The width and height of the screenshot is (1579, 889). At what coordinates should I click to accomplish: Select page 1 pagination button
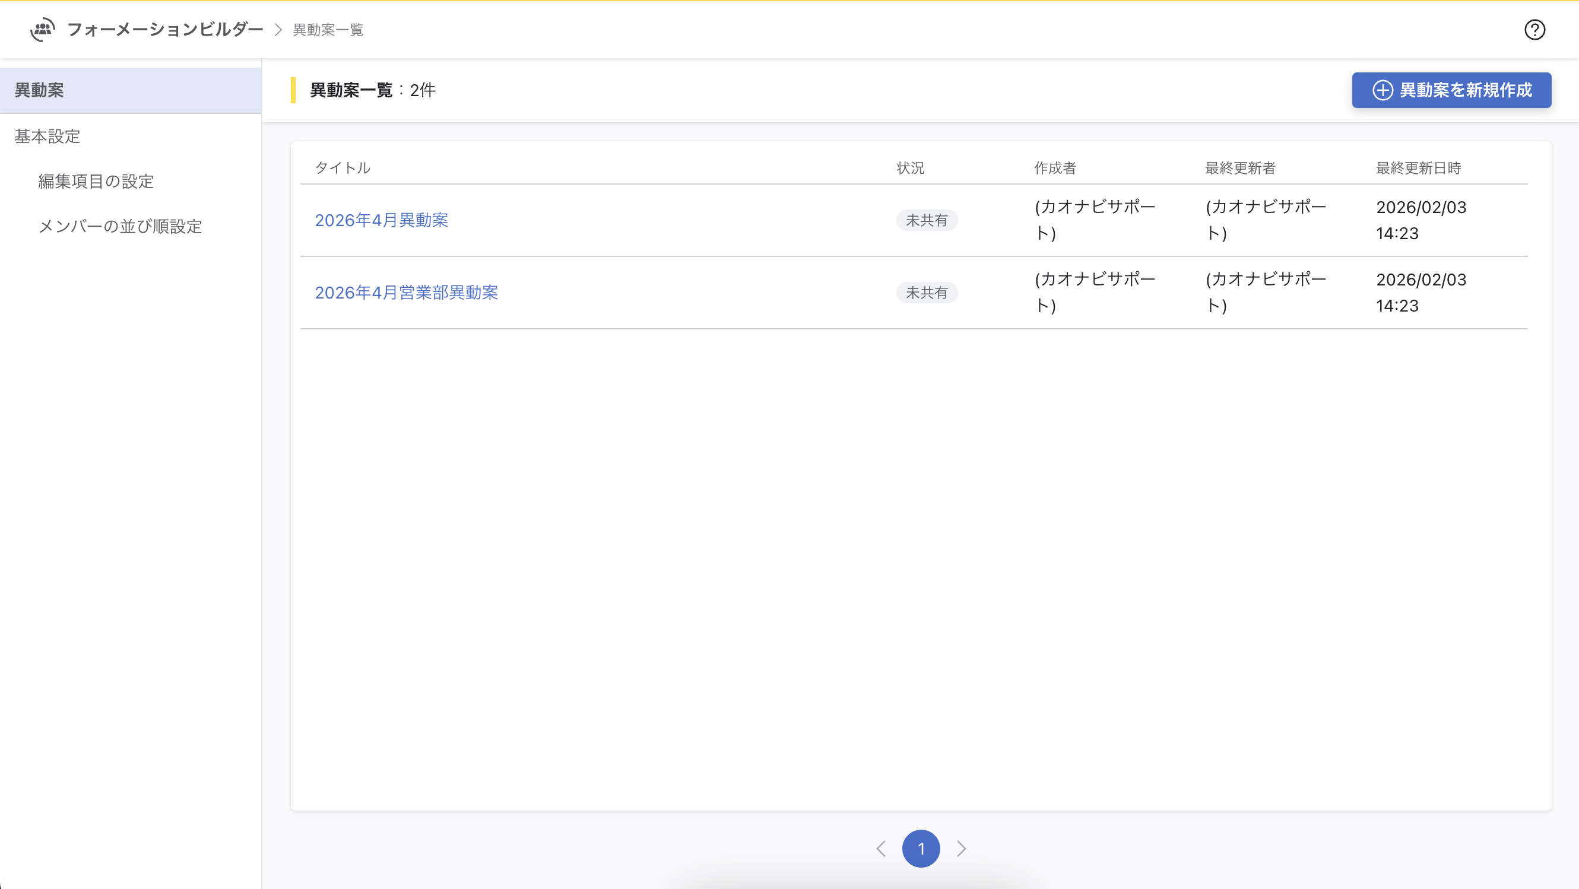click(x=921, y=849)
